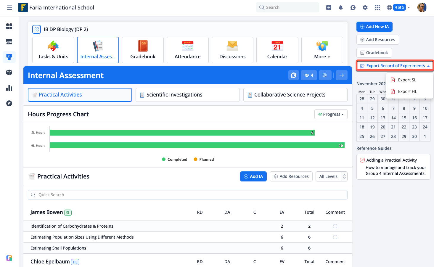
Task: Open the Tasks & Units tab
Action: [x=53, y=50]
